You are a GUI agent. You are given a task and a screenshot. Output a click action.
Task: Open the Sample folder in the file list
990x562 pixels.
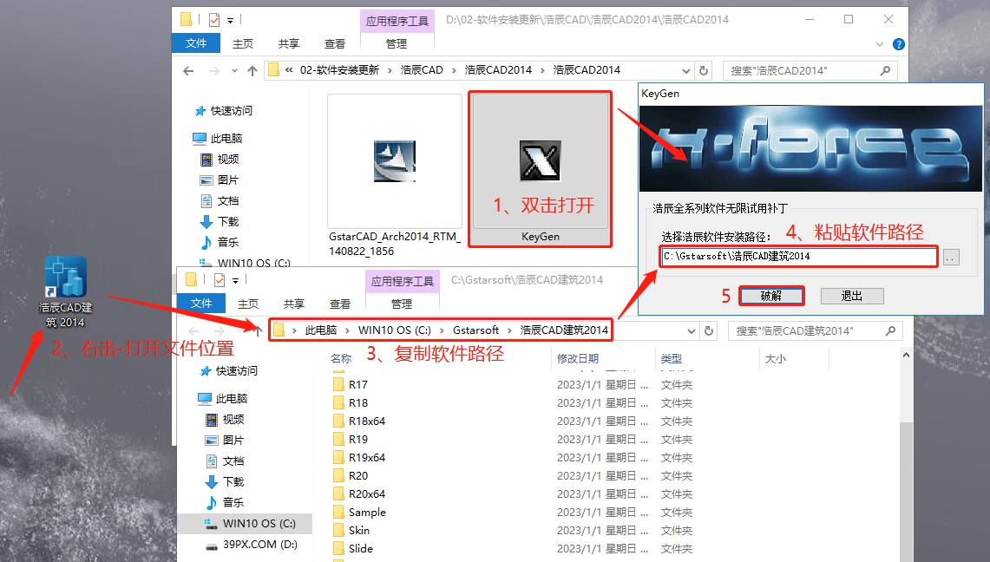[364, 512]
